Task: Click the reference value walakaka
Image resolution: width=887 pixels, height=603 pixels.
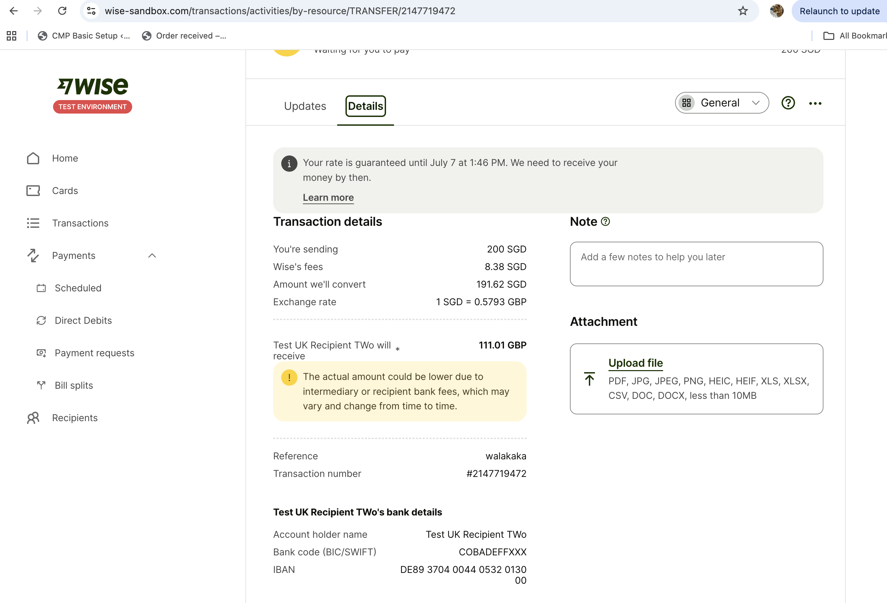Action: (506, 456)
